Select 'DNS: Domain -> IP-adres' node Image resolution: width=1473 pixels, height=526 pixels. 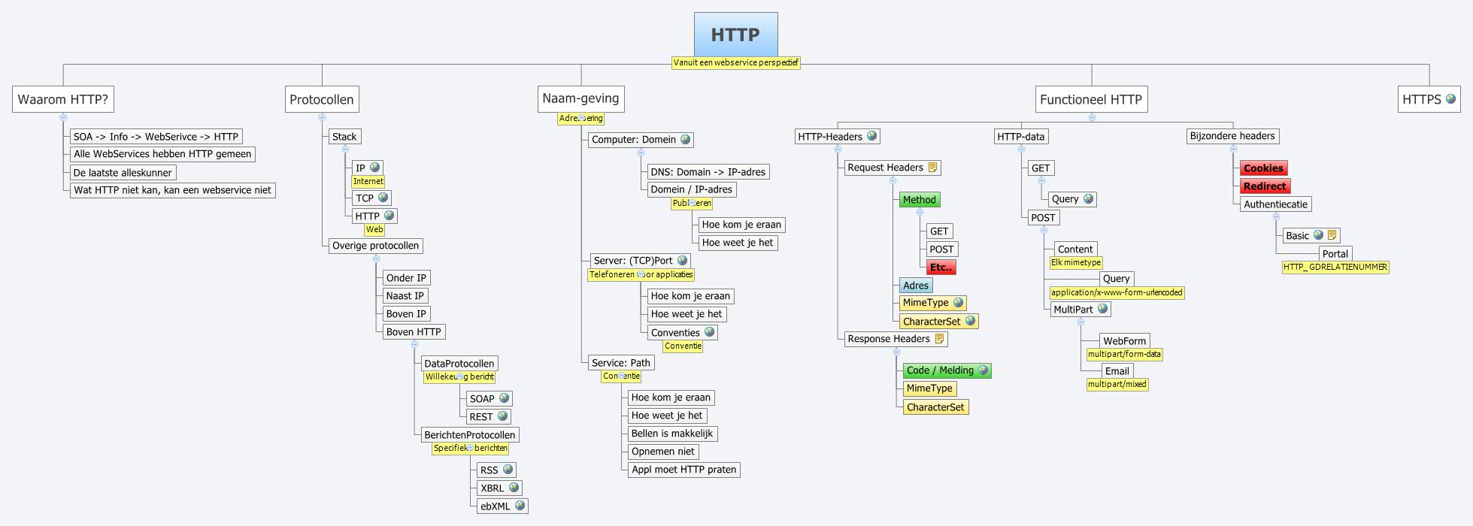coord(708,171)
